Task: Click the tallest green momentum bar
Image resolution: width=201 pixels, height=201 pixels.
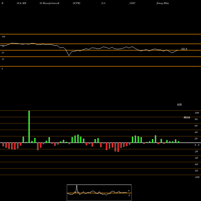Action: (29, 127)
